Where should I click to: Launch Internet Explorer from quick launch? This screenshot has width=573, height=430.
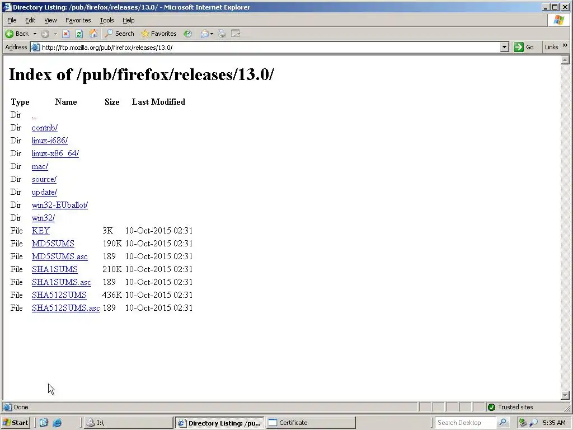click(x=58, y=423)
